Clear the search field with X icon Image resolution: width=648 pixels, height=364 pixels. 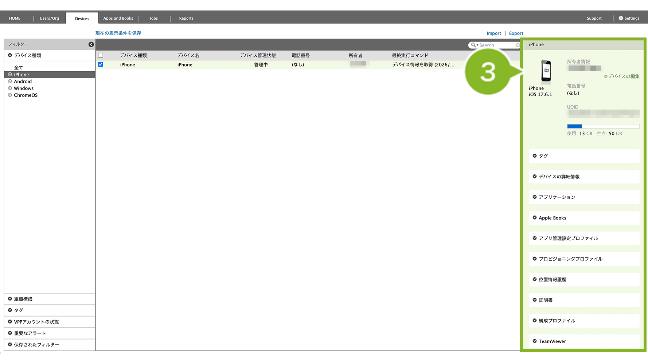click(518, 45)
